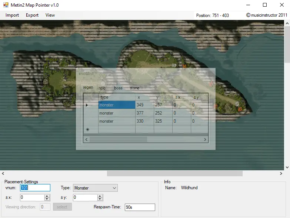Viewport: 290px width, 218px height.
Task: Click the type column header
Action: (117, 97)
